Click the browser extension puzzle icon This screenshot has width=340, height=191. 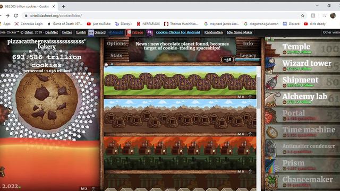pyautogui.click(x=313, y=15)
